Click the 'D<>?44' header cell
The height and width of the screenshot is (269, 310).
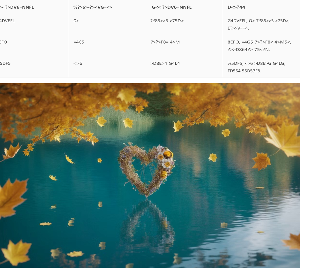click(236, 7)
